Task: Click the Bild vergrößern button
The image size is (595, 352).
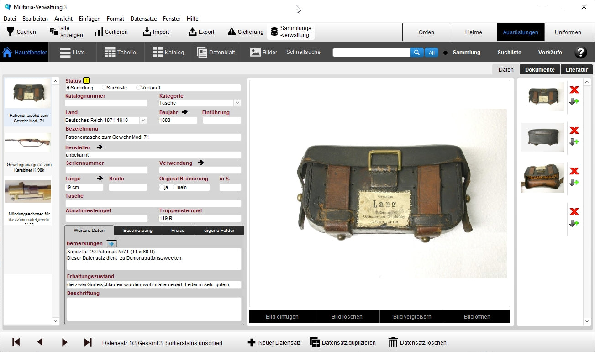Action: click(412, 317)
